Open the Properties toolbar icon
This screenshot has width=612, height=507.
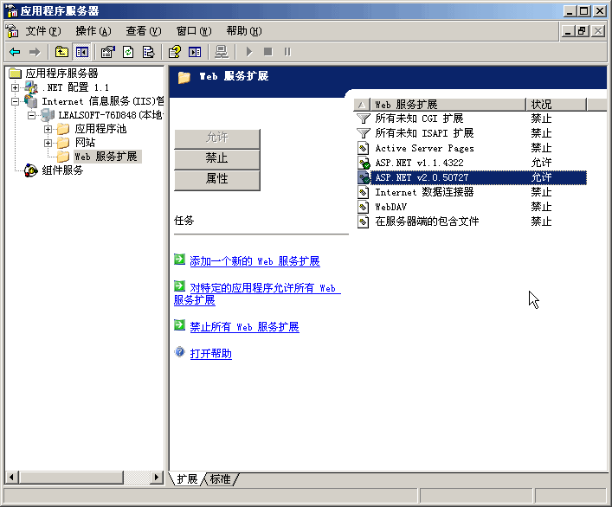pyautogui.click(x=107, y=52)
